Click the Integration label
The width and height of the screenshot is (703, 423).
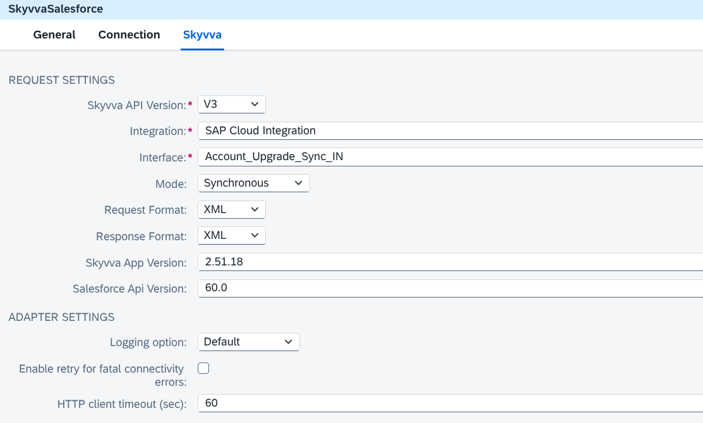tap(158, 131)
